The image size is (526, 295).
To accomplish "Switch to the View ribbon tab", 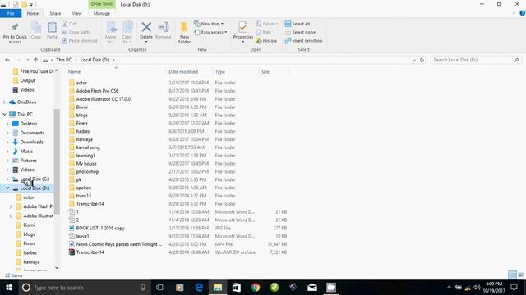I will [76, 13].
